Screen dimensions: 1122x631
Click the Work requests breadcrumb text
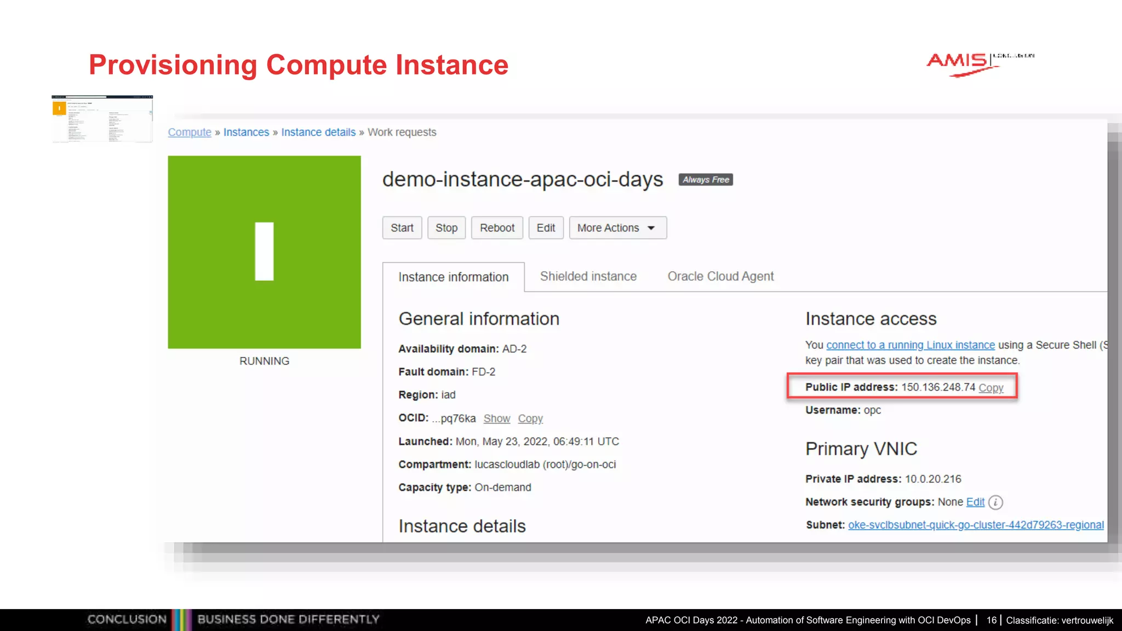coord(402,132)
